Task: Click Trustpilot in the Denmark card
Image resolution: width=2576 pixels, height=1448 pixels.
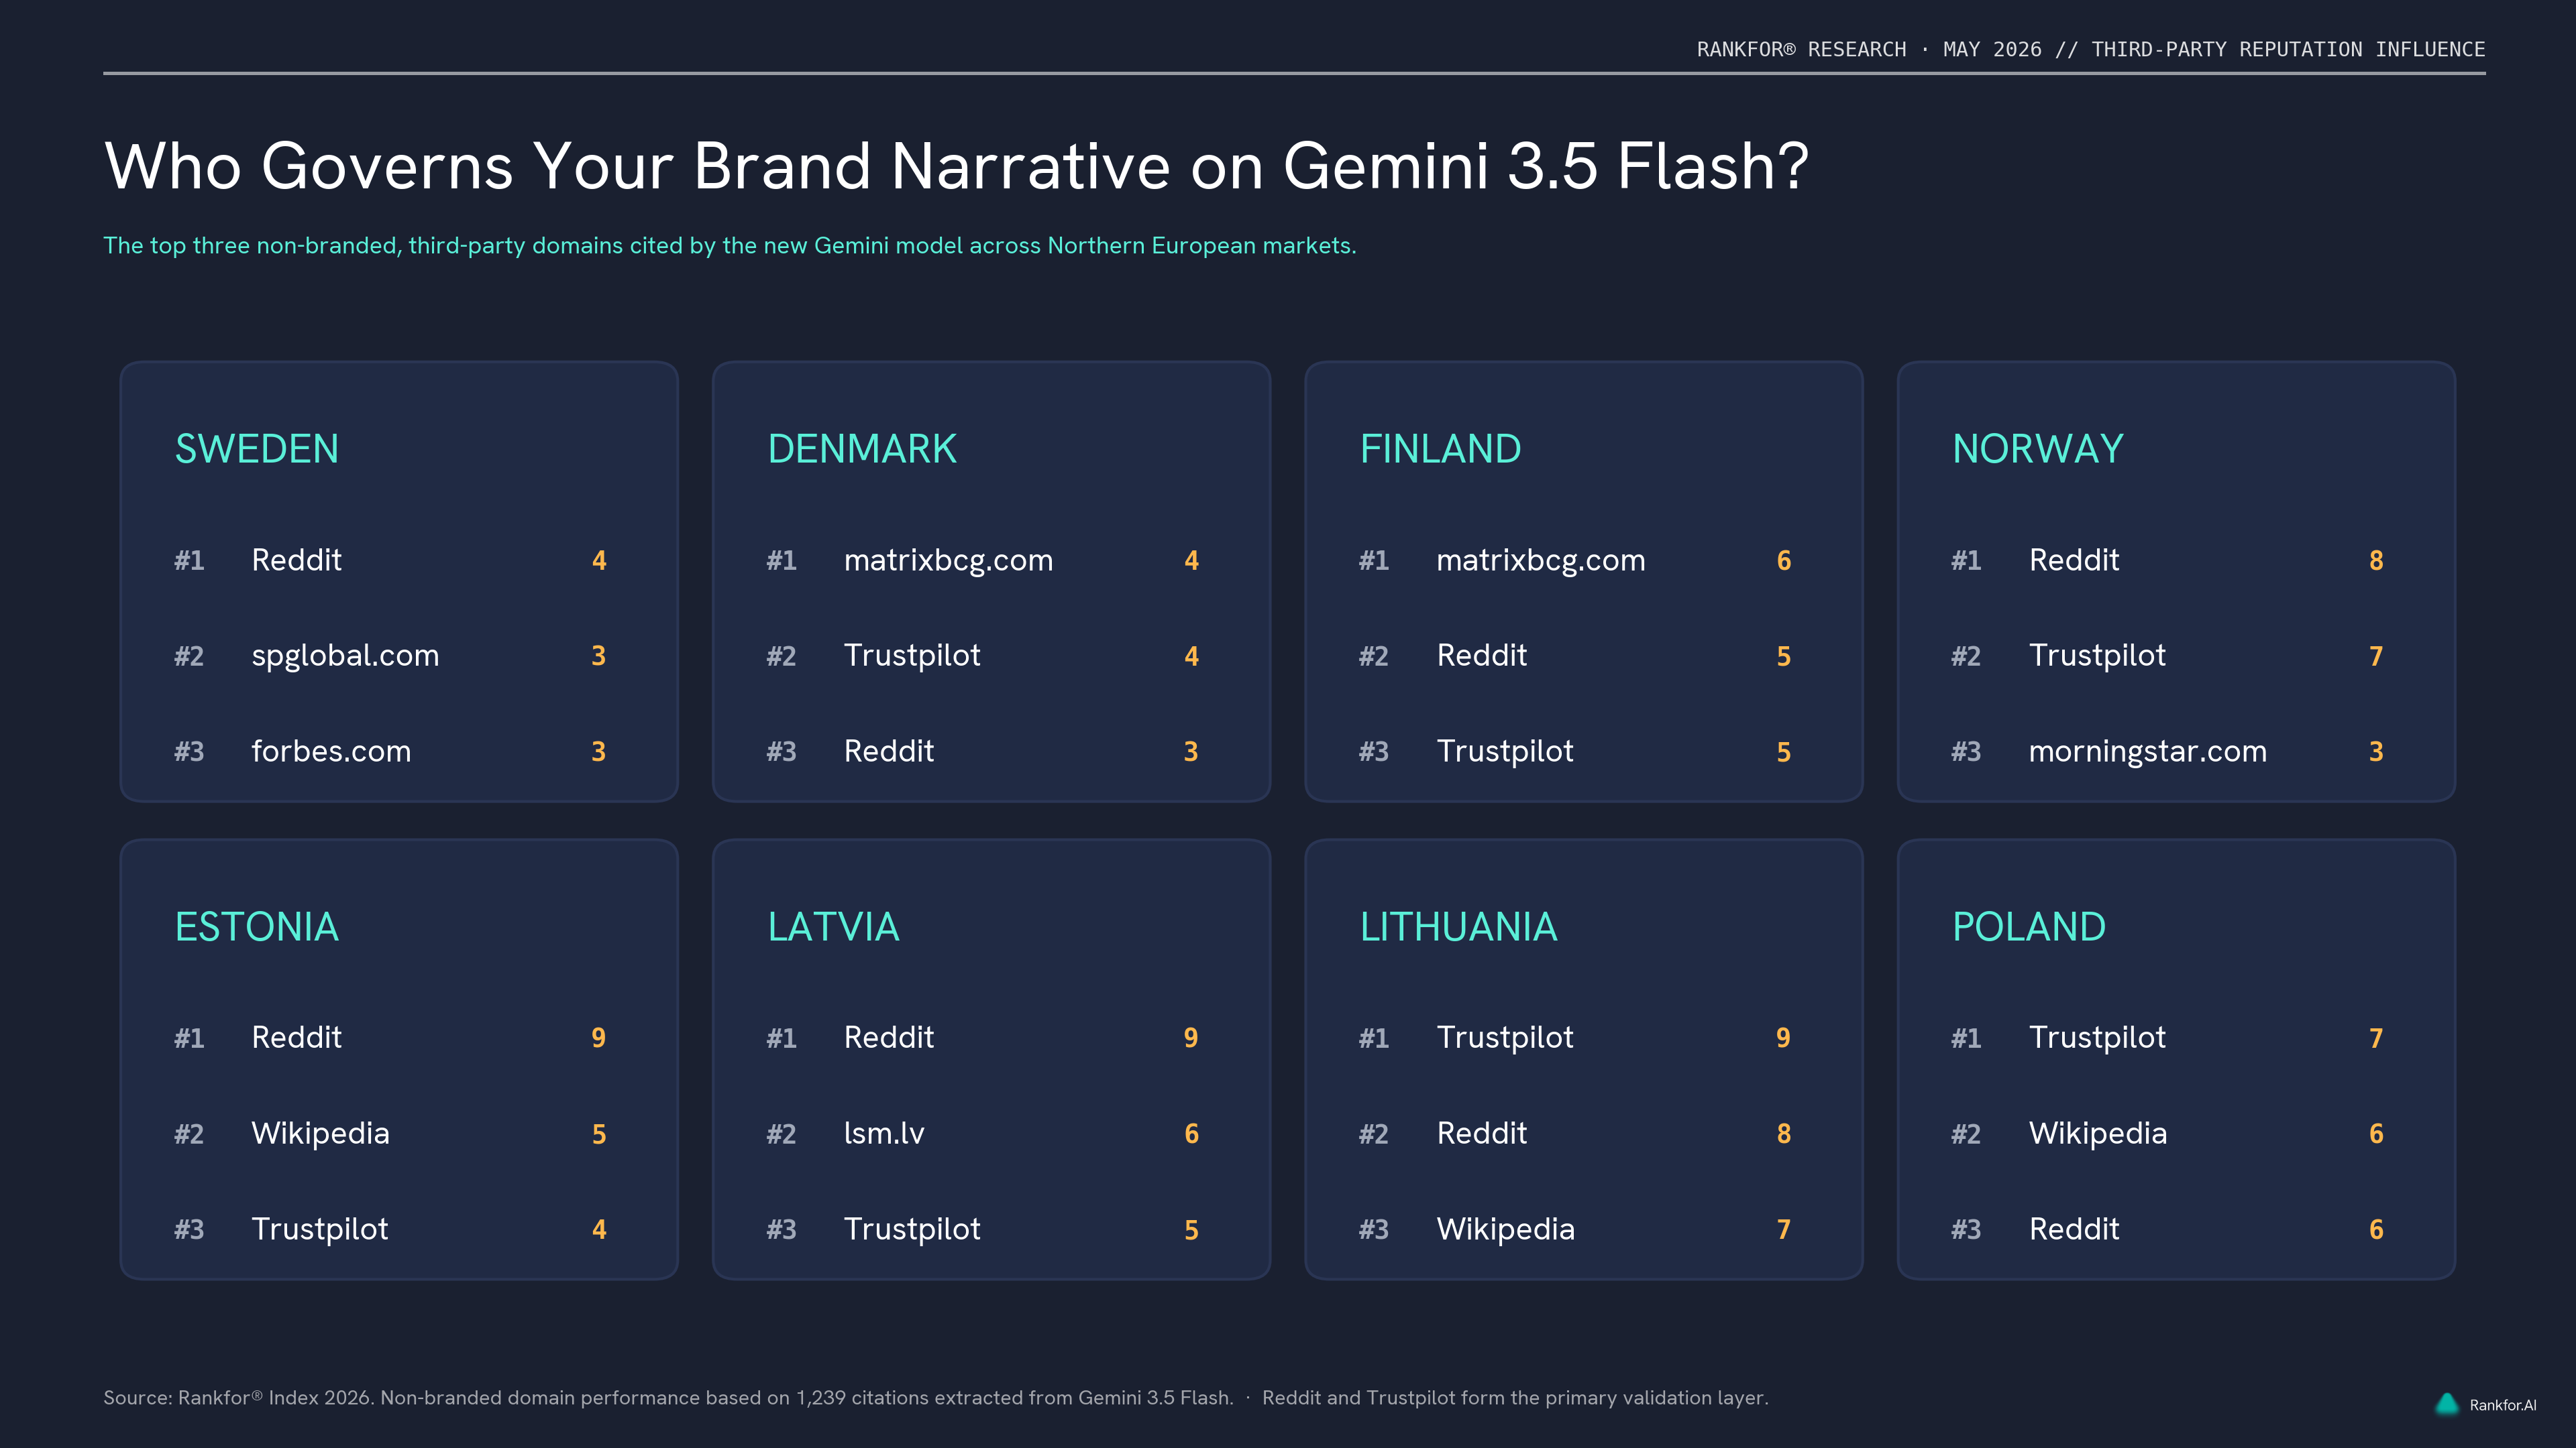Action: pyautogui.click(x=912, y=656)
